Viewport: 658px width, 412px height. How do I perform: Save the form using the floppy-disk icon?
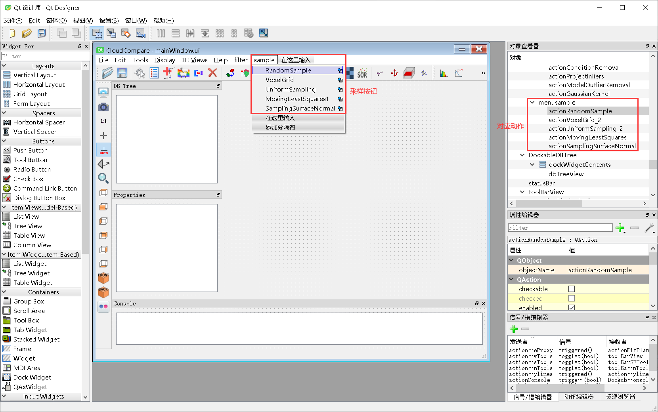click(x=42, y=33)
